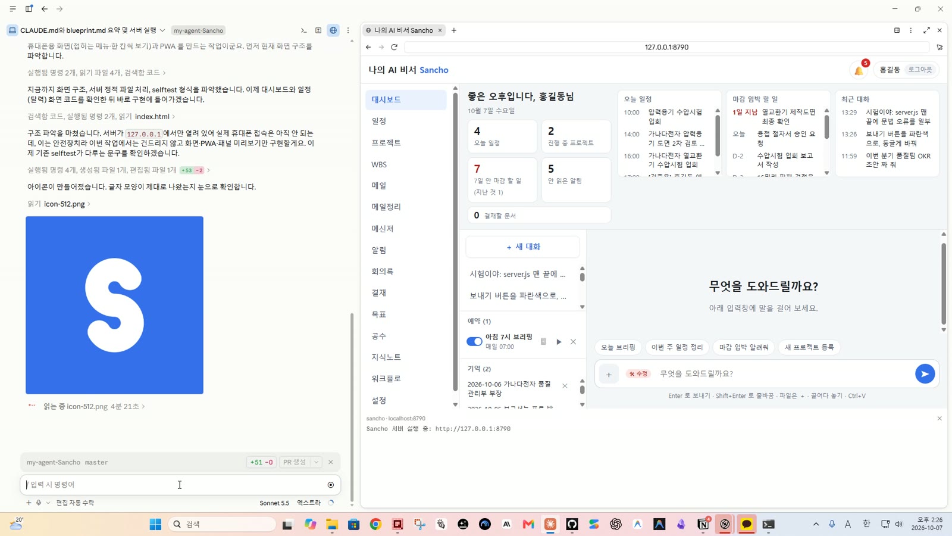Click the 새 프로젝트 등록 chip
The image size is (952, 536).
(809, 347)
